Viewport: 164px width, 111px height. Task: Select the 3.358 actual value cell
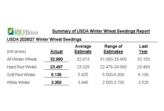coord(56,82)
